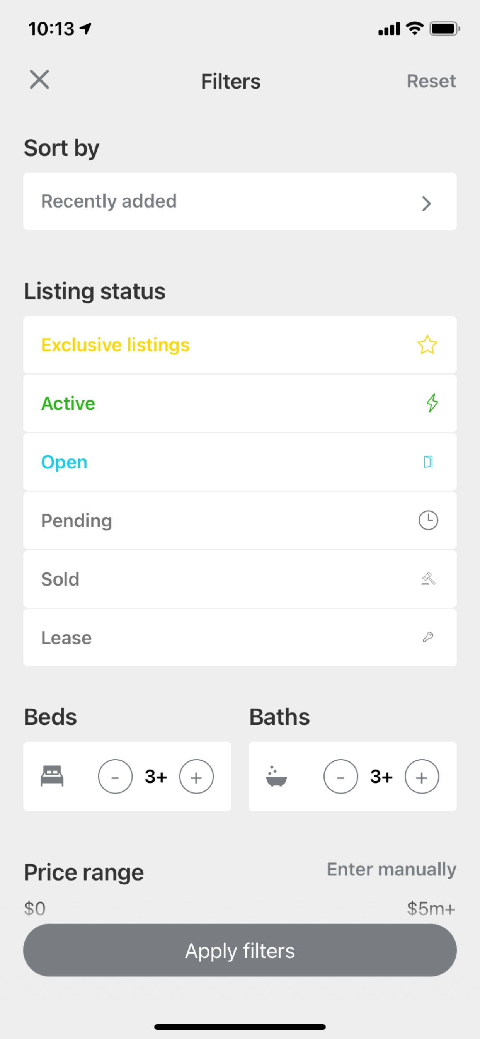This screenshot has width=480, height=1039.
Task: Expand sort options via chevron arrow
Action: click(427, 204)
